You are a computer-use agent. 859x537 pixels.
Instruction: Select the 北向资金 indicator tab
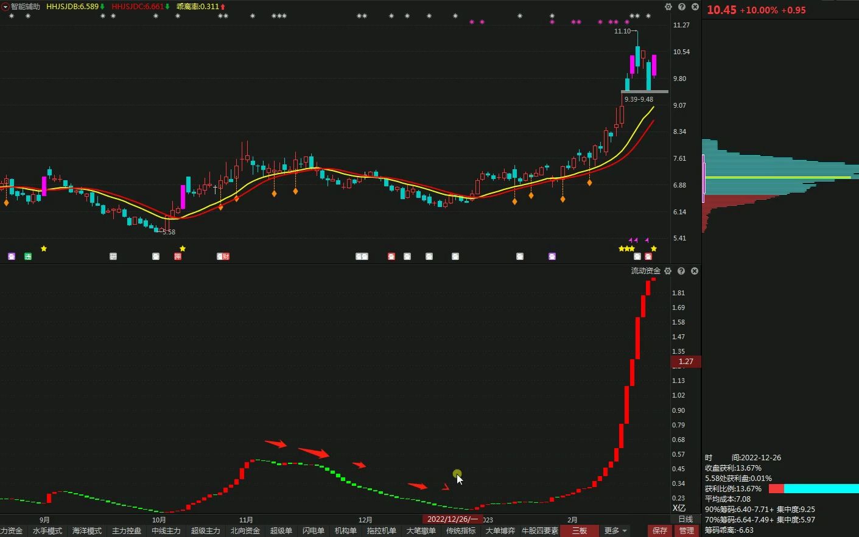point(245,531)
